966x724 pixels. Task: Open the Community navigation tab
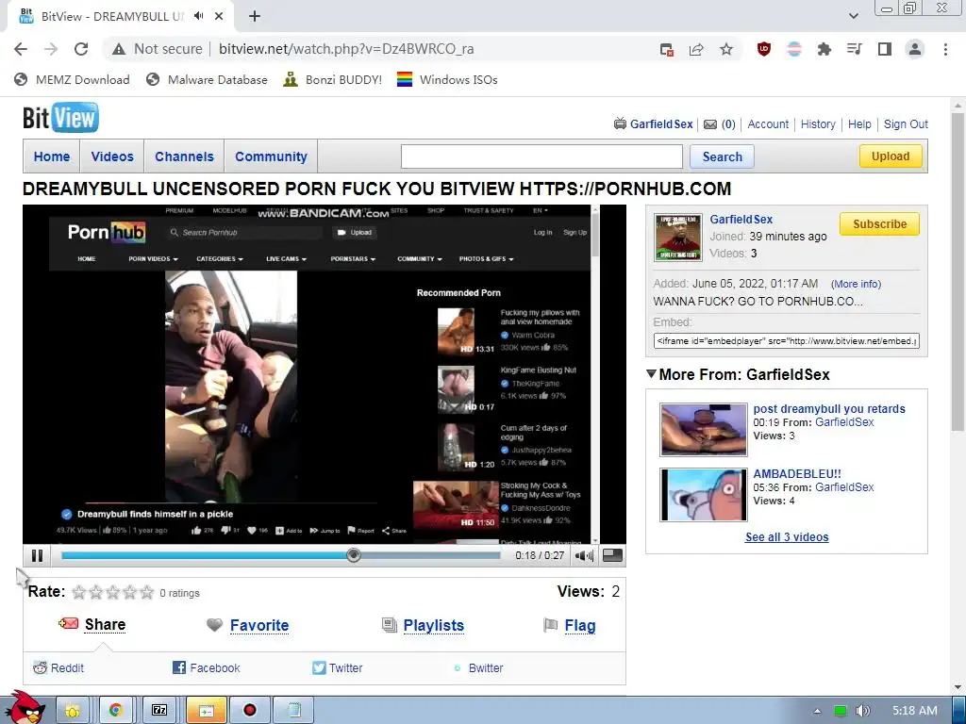[x=271, y=156]
